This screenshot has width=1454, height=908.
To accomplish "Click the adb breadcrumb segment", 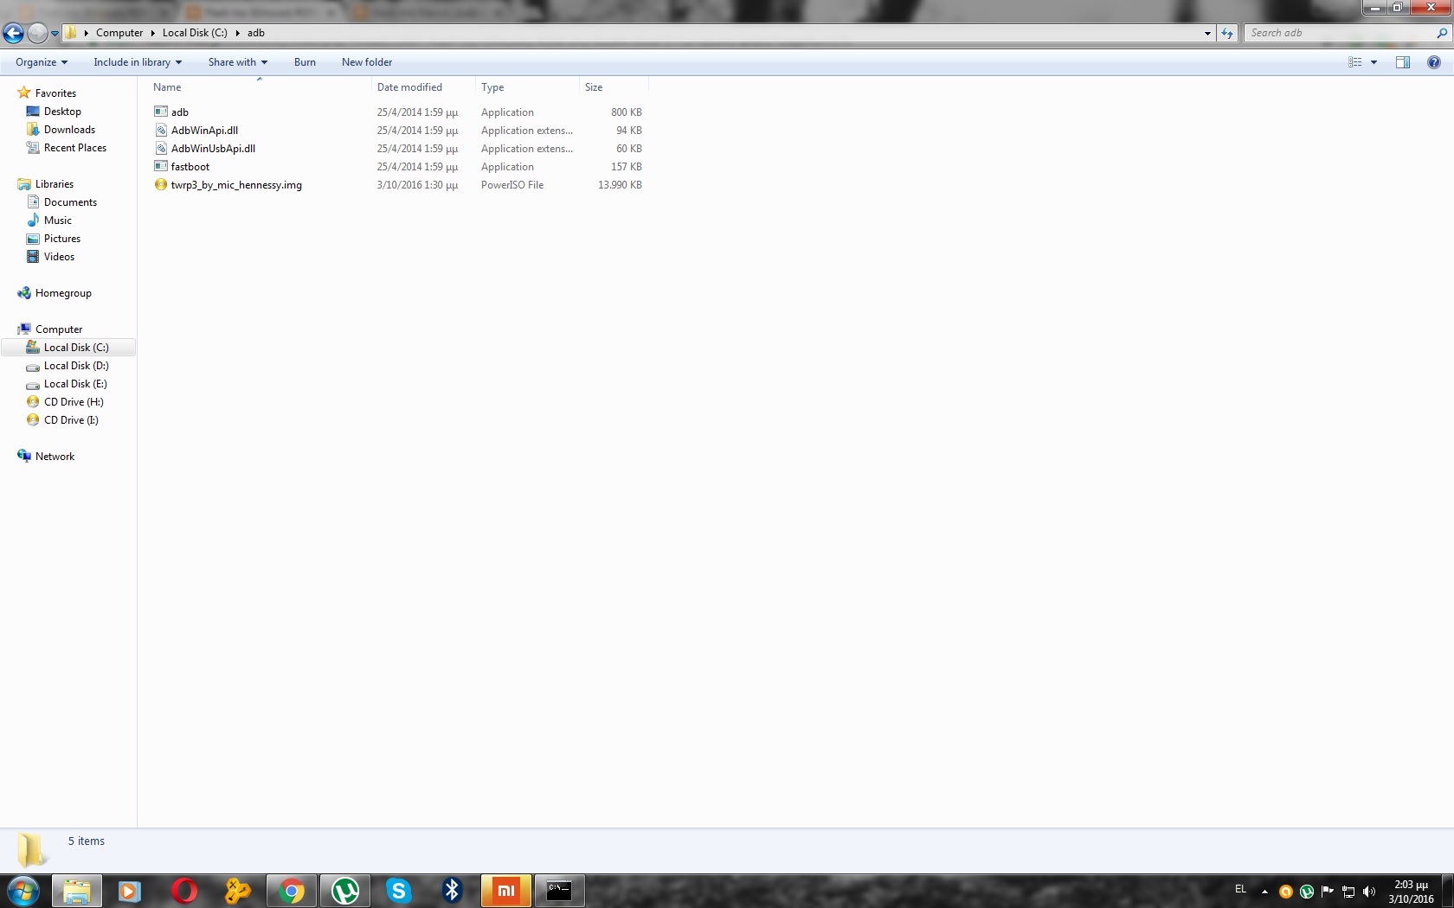I will point(256,33).
